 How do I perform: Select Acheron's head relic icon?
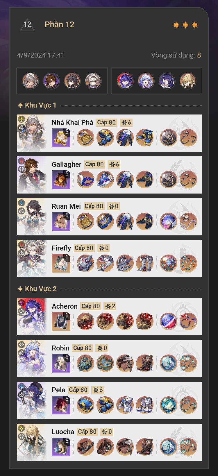point(85,321)
